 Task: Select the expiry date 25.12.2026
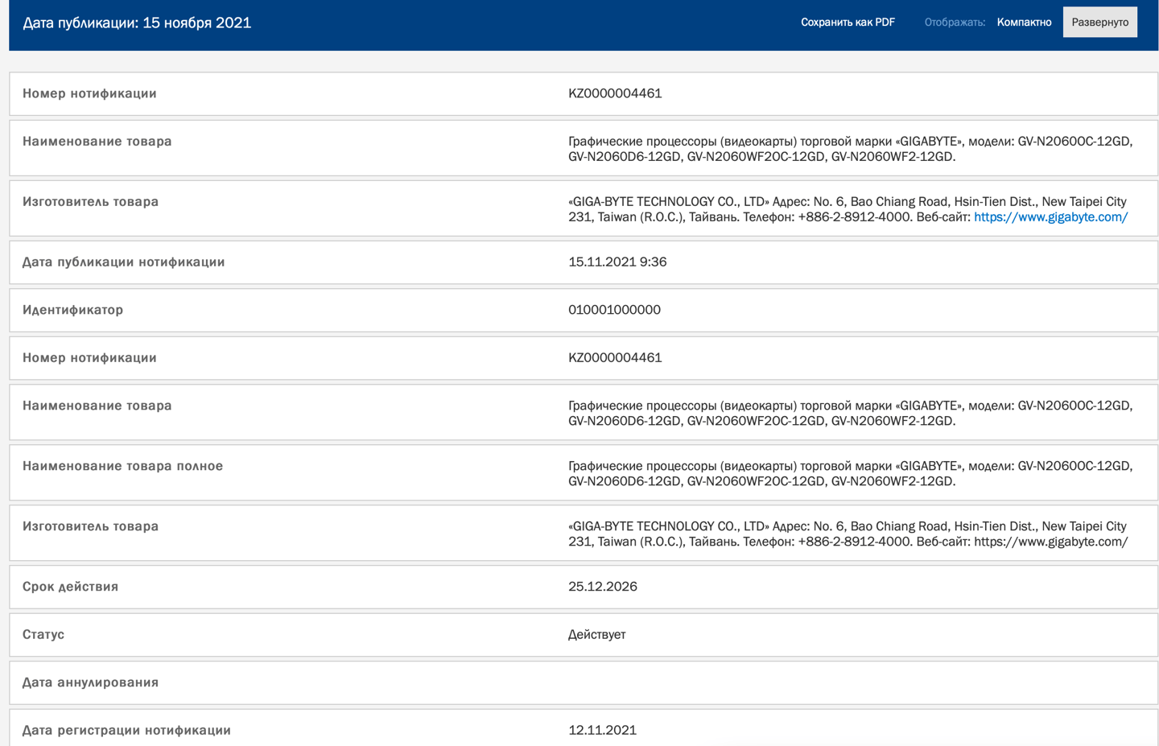602,587
